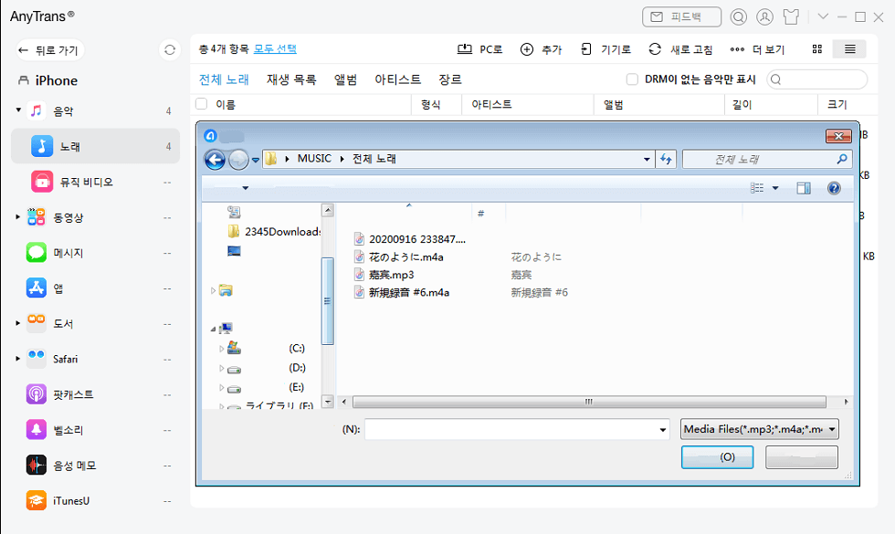Click the send to PC toolbar icon
895x534 pixels.
tap(465, 49)
